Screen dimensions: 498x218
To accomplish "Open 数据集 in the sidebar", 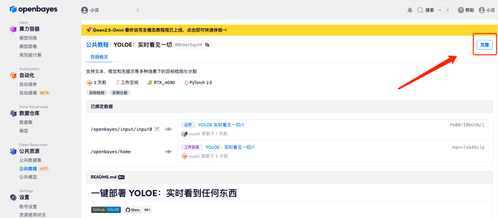I will click(x=26, y=122).
